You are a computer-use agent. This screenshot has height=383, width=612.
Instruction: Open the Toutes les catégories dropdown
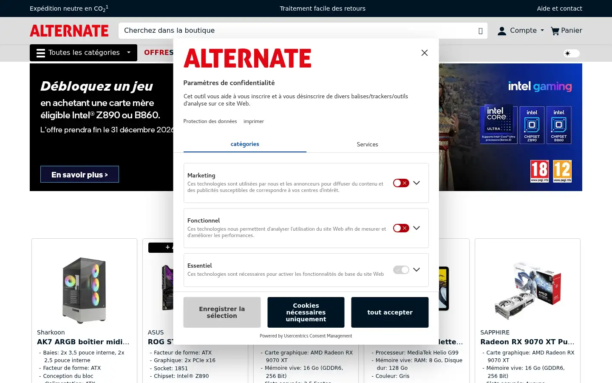click(x=83, y=53)
